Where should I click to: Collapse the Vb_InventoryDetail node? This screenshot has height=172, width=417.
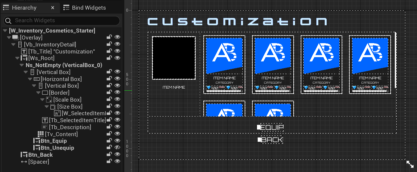(x=13, y=44)
